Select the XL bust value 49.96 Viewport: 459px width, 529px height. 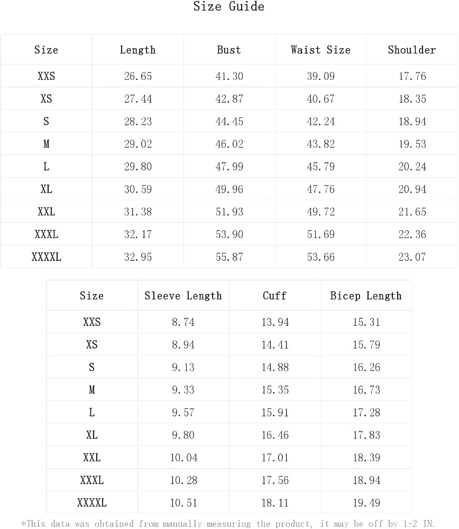(x=229, y=189)
